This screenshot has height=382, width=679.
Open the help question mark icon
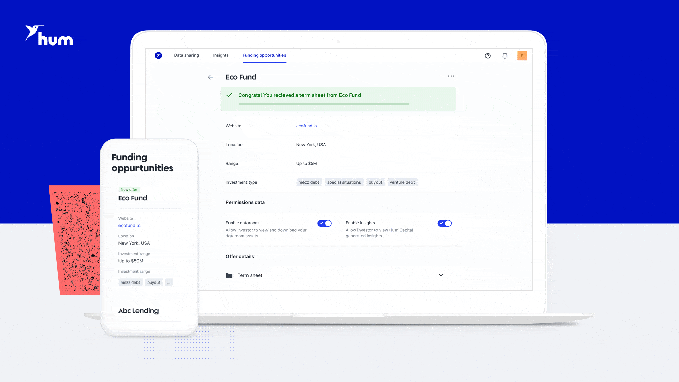[488, 56]
